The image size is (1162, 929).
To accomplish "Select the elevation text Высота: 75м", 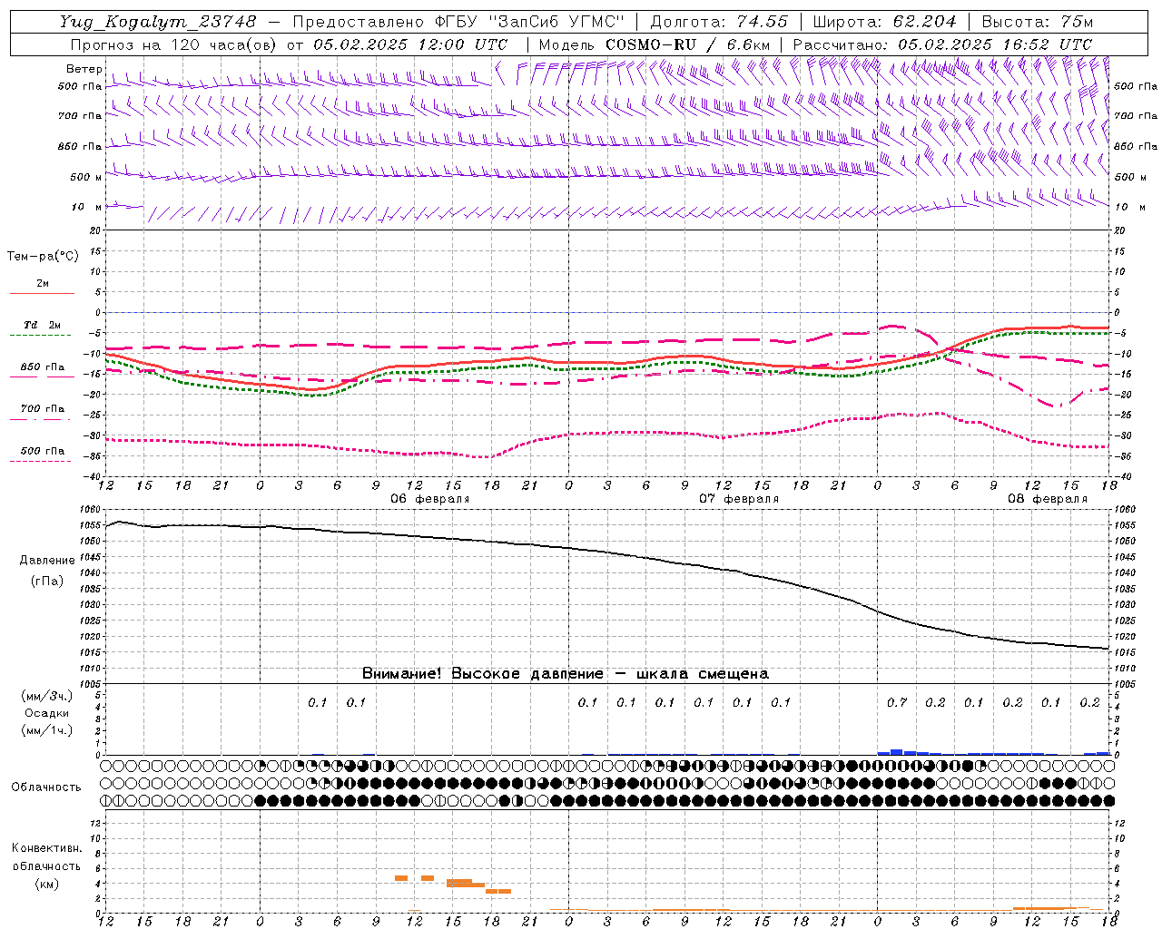I will [x=1038, y=22].
